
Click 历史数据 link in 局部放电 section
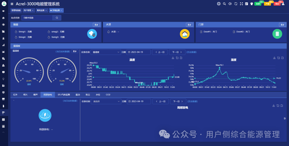coord(193,102)
